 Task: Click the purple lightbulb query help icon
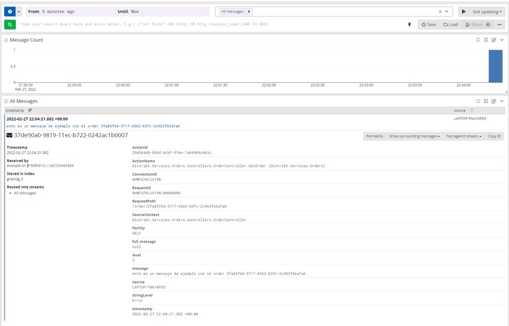(410, 24)
